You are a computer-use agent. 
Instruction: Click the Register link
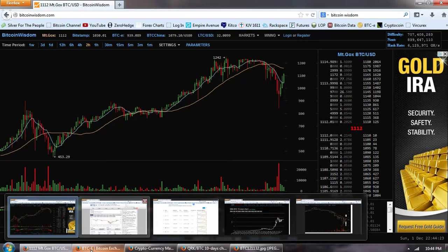pos(303,35)
